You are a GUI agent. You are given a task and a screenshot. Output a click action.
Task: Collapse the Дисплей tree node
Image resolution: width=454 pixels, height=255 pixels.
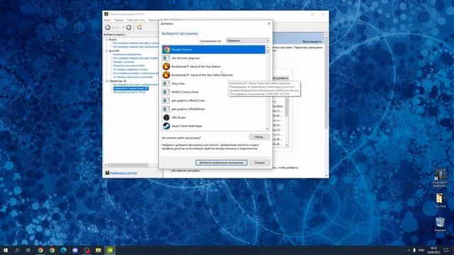pyautogui.click(x=106, y=50)
